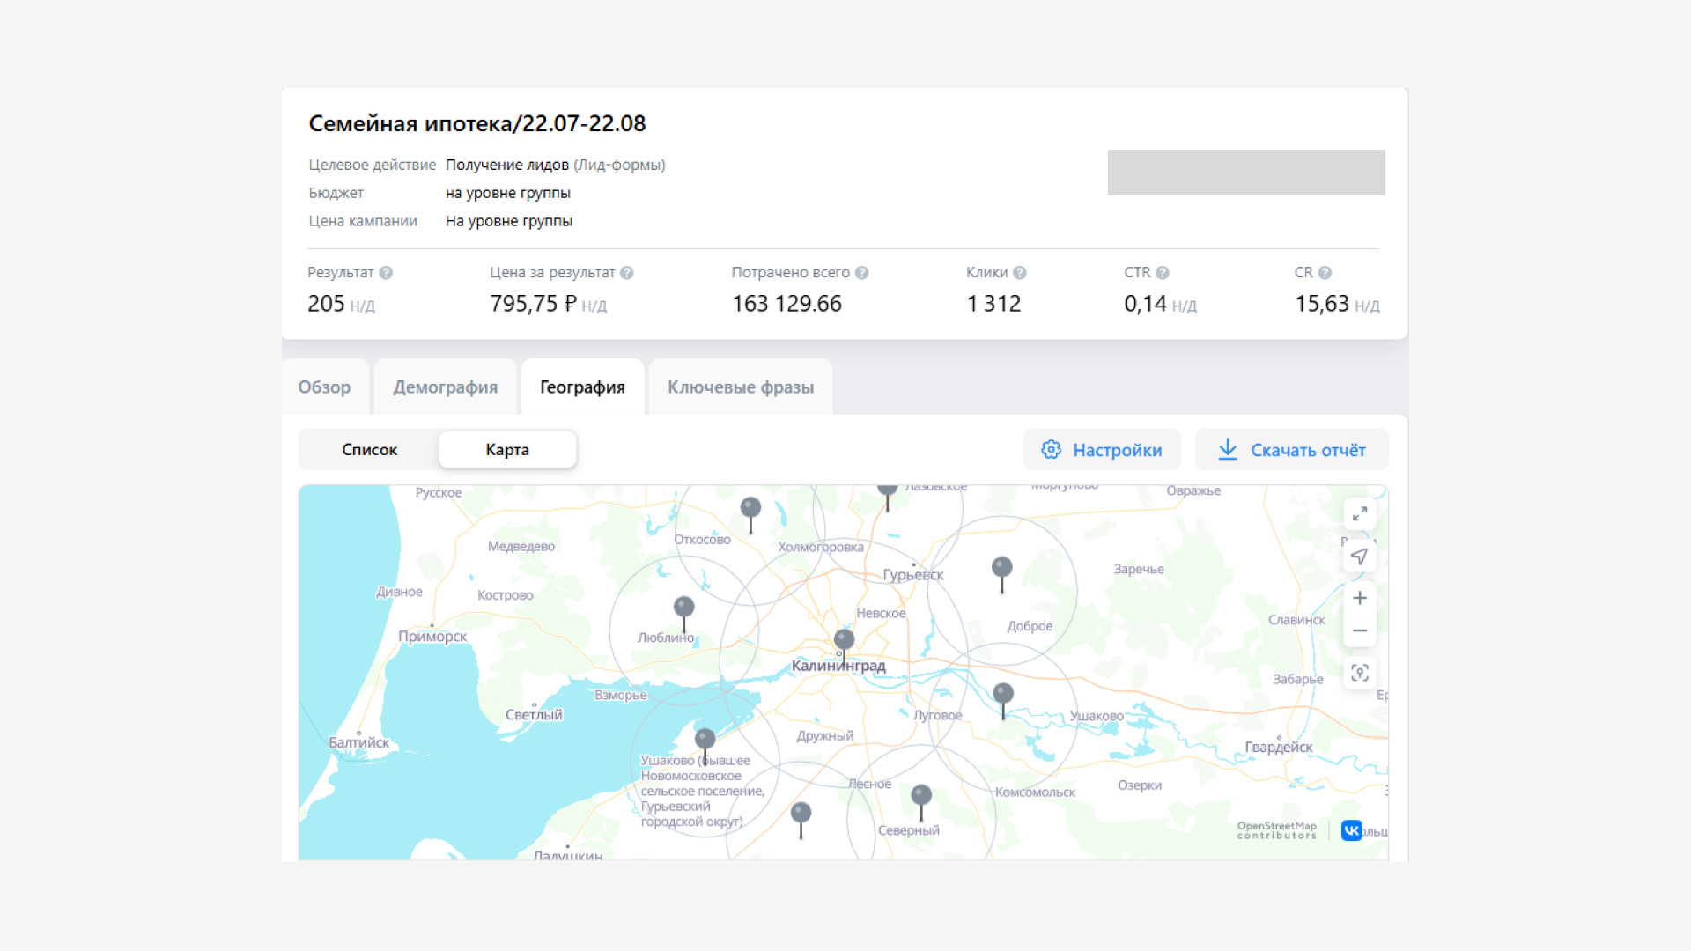This screenshot has width=1691, height=951.
Task: Click the fullscreen map expand icon
Action: click(x=1360, y=514)
